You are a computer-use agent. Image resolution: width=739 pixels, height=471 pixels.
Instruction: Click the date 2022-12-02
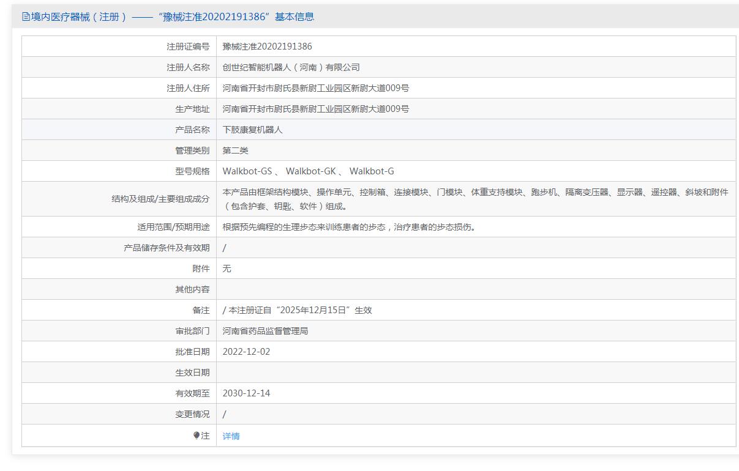click(246, 352)
